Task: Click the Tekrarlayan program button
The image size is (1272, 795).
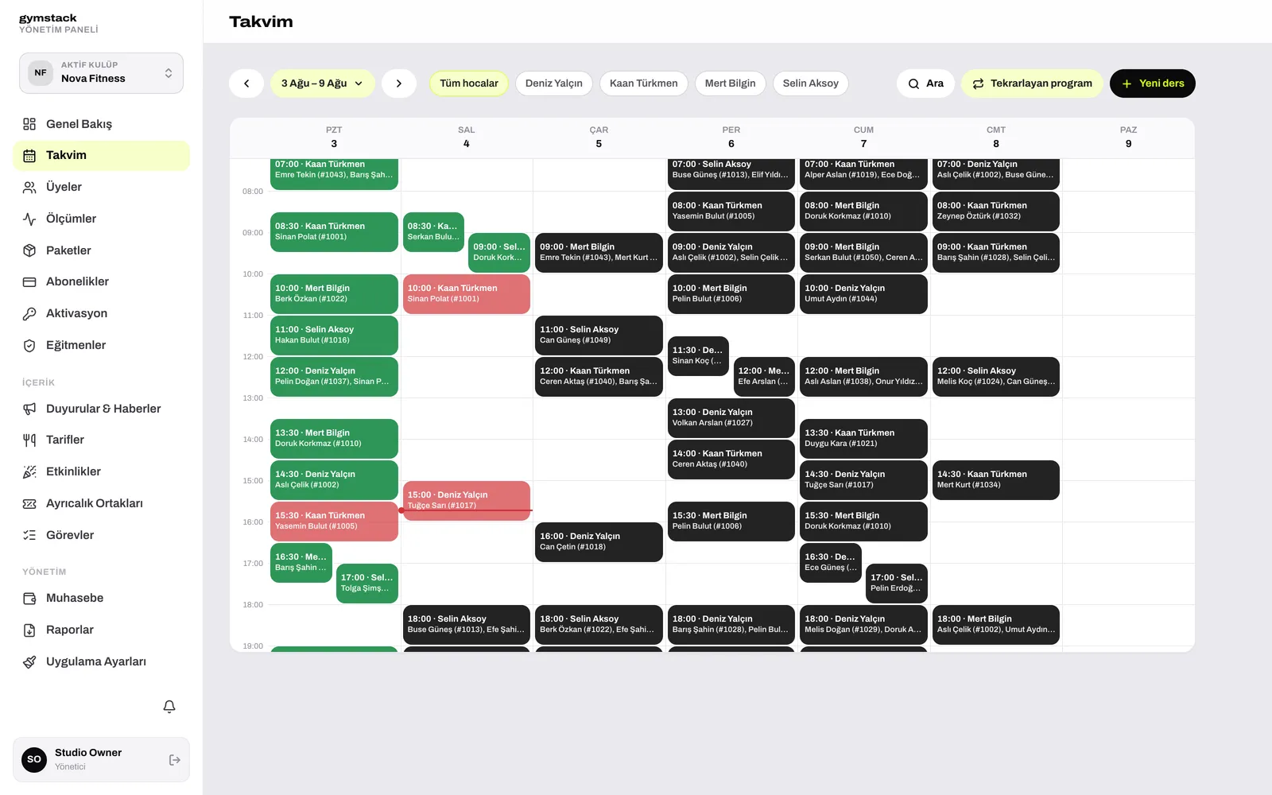Action: (1032, 83)
